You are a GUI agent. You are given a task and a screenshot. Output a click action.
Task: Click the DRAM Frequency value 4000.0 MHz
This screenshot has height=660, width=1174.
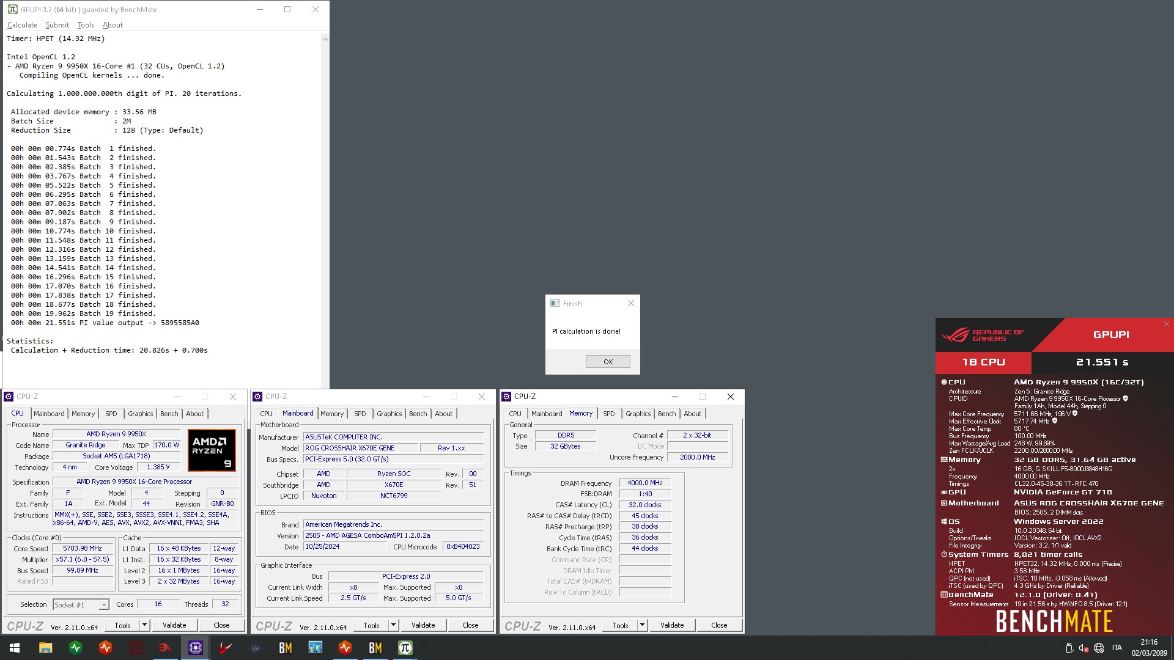pyautogui.click(x=645, y=483)
